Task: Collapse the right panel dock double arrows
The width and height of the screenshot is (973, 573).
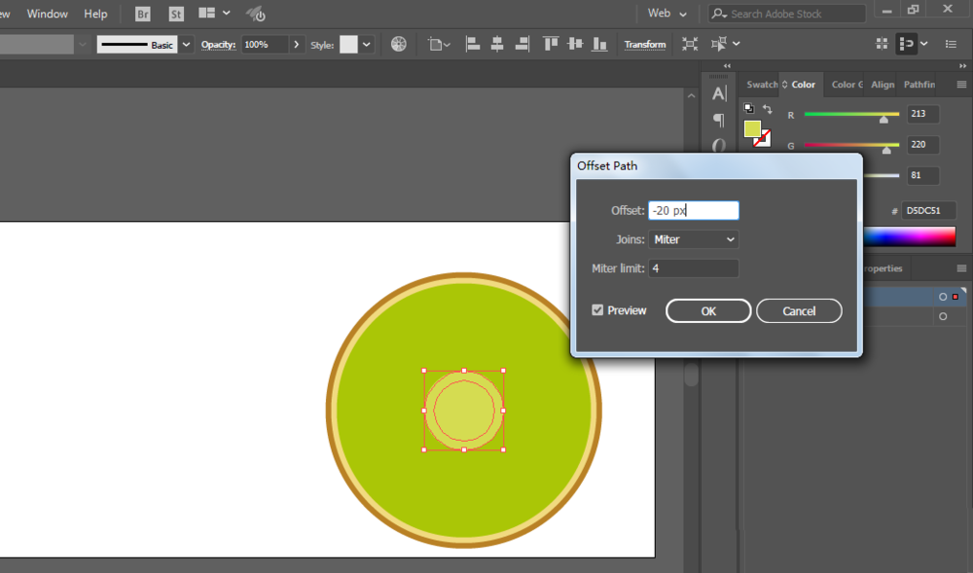Action: tap(962, 66)
